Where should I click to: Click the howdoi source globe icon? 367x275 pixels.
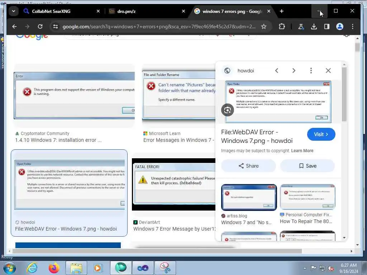point(227,71)
